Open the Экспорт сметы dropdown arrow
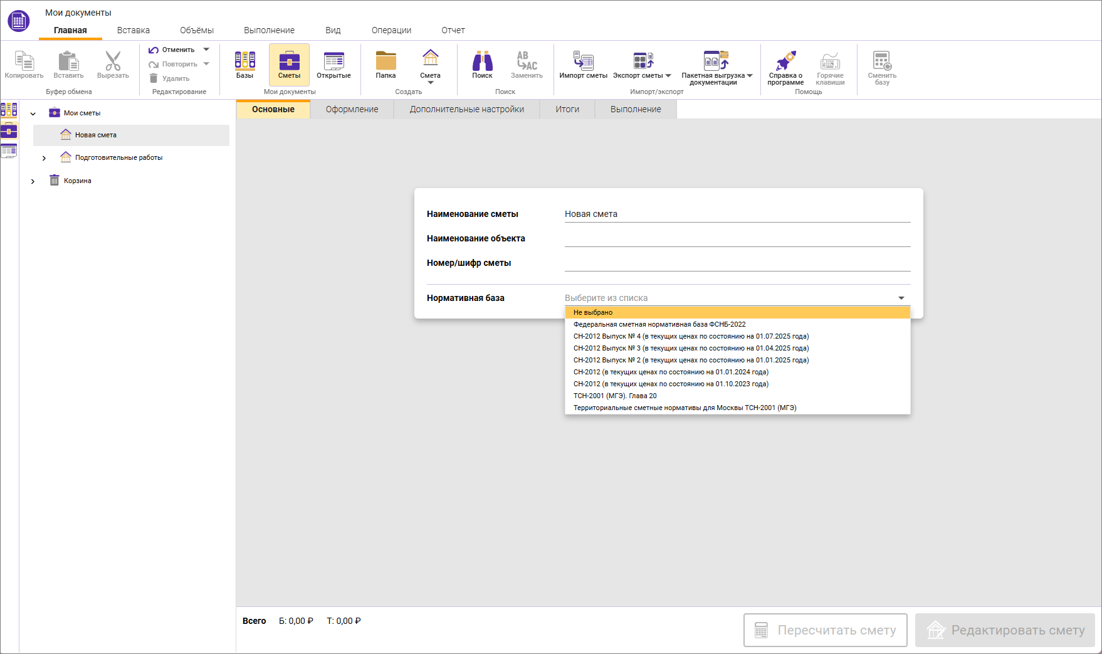 (668, 76)
